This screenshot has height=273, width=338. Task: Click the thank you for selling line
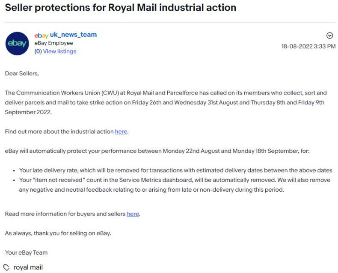pos(58,233)
